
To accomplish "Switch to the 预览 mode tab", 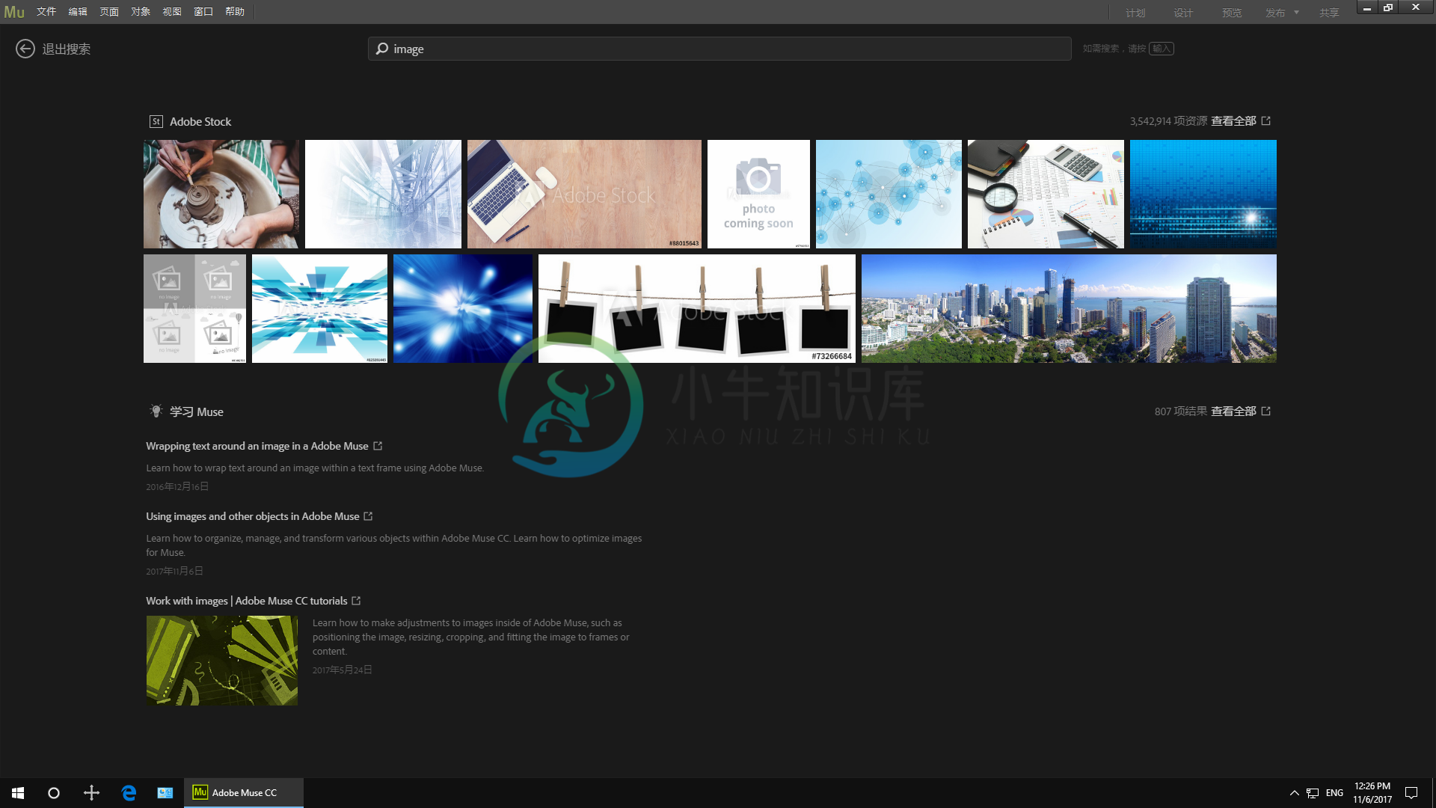I will pos(1232,13).
